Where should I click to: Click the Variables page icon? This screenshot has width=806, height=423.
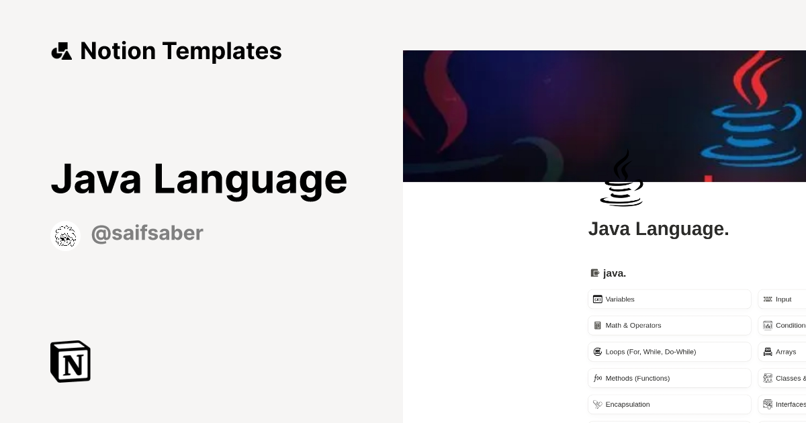pyautogui.click(x=598, y=299)
